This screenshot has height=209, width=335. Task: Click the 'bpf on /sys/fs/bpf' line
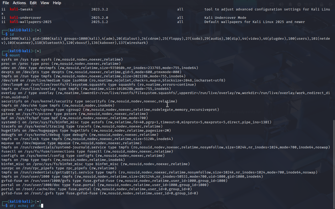(x=75, y=118)
